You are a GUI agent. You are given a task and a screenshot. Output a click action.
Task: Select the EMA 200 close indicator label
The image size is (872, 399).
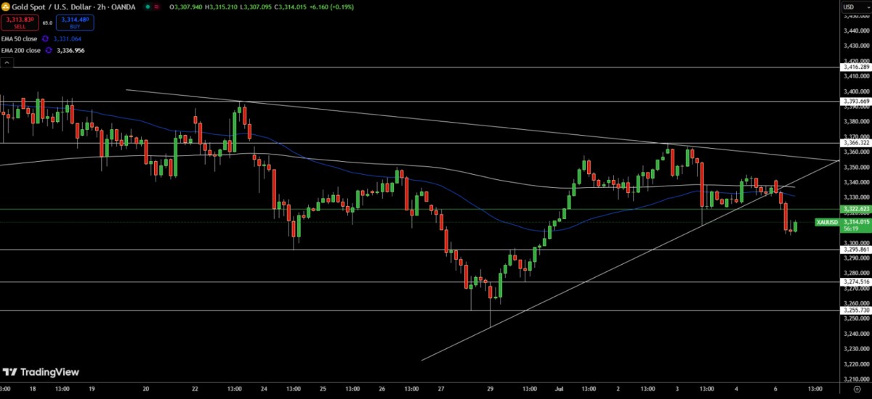point(20,50)
